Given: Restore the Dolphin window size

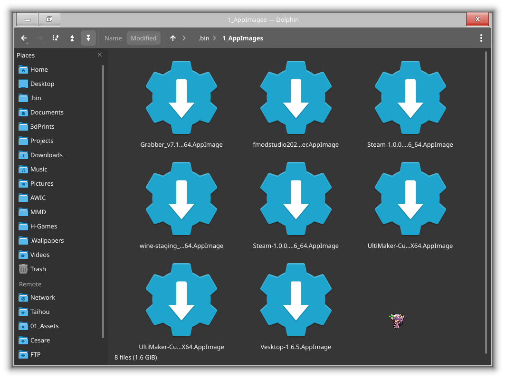Looking at the screenshot, I should (49, 19).
